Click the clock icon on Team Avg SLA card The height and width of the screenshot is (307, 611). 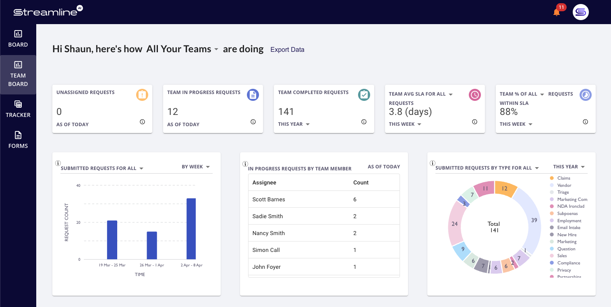(474, 95)
